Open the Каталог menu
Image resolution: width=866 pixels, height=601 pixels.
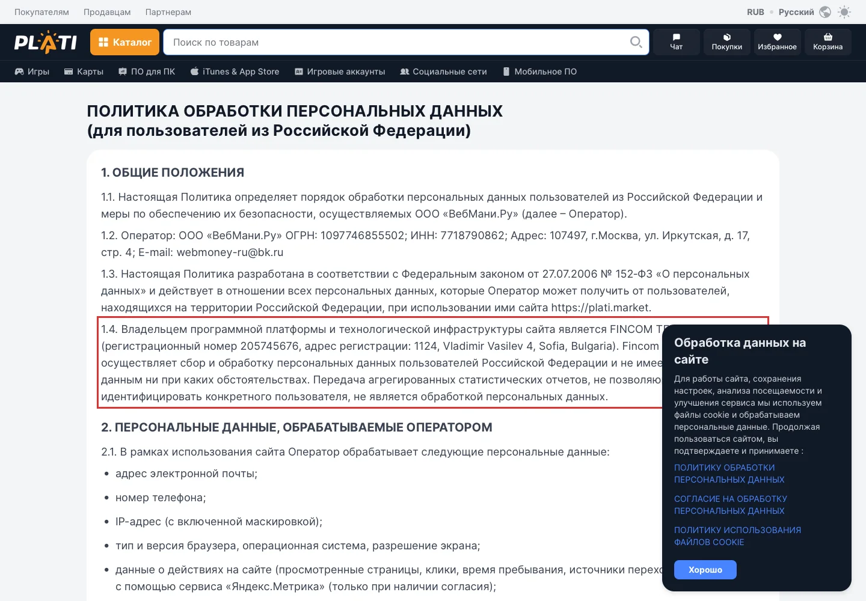pyautogui.click(x=125, y=42)
